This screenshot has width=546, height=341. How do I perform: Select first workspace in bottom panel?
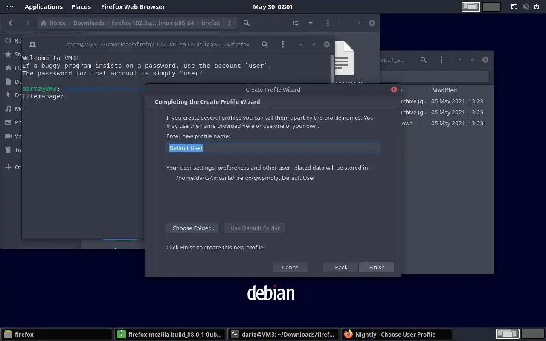(507, 334)
